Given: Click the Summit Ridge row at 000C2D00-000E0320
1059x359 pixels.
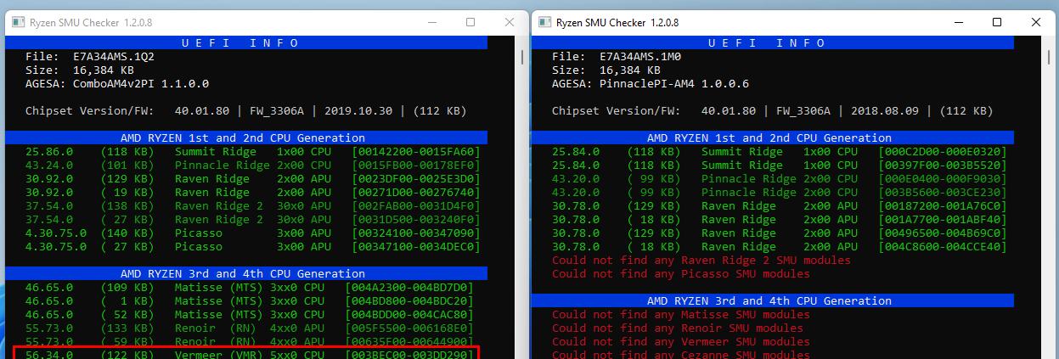Looking at the screenshot, I should point(780,152).
